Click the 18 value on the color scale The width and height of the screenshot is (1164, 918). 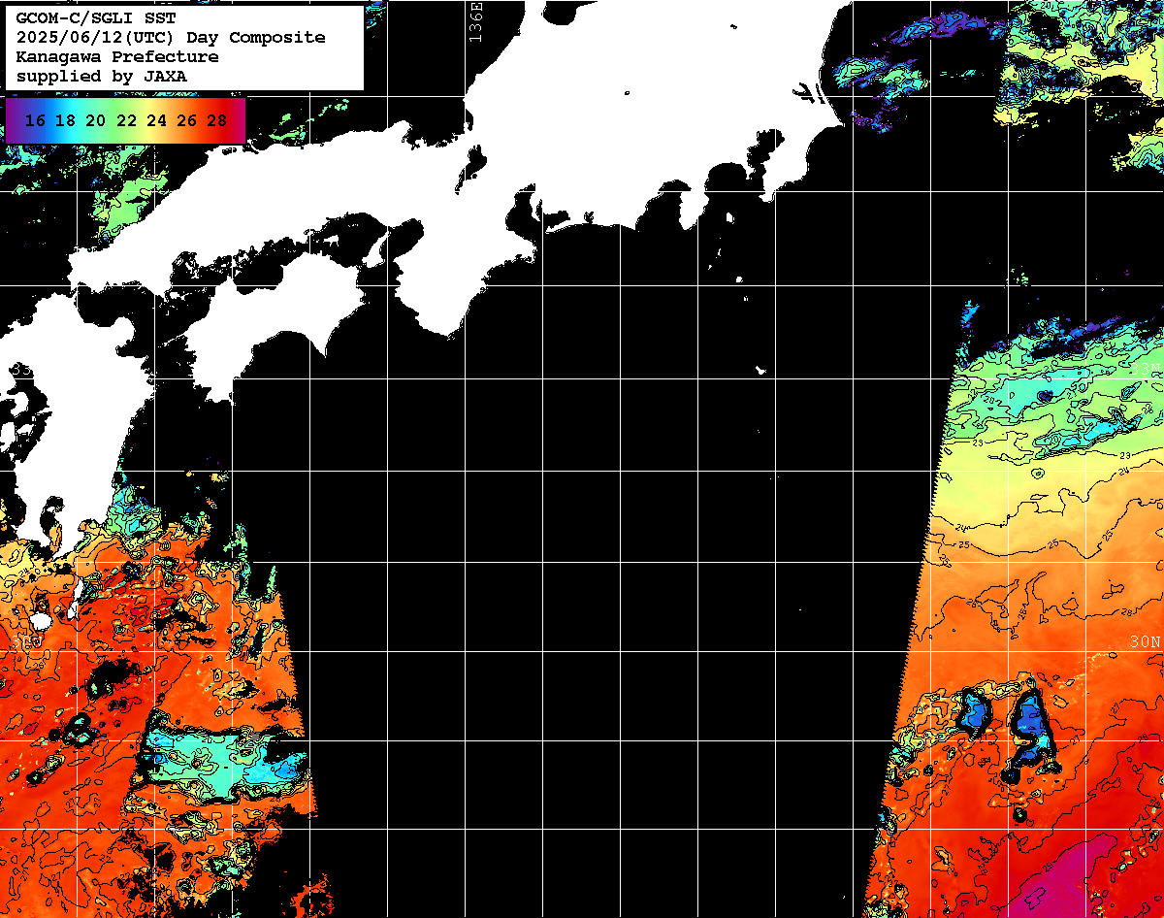click(66, 120)
